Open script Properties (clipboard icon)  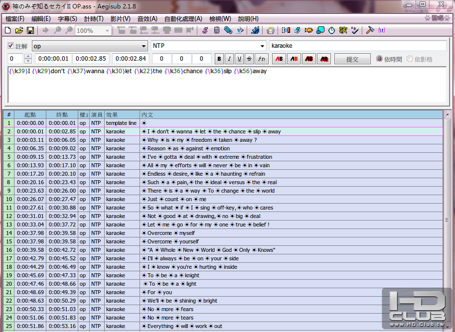216,30
